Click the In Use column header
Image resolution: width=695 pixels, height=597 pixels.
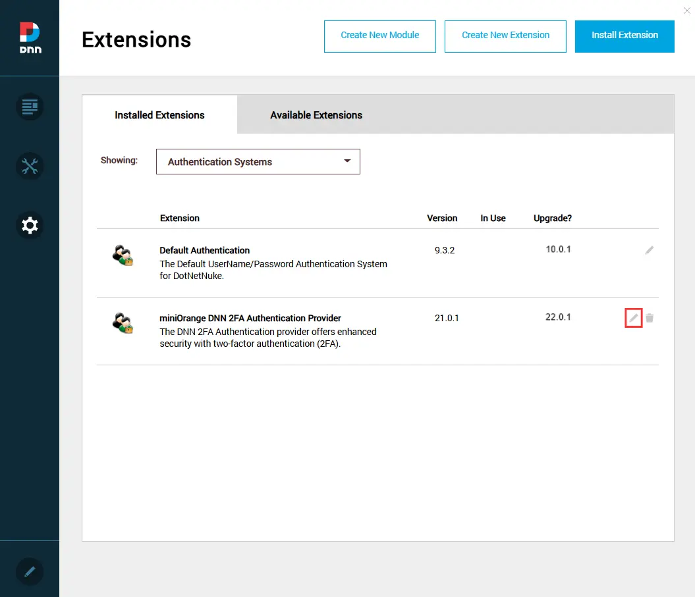(493, 218)
